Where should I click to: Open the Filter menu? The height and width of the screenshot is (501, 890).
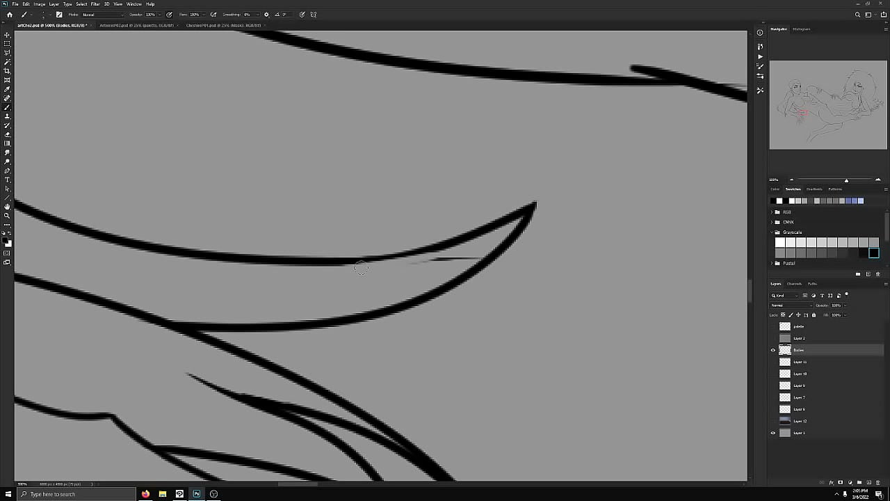tap(95, 4)
